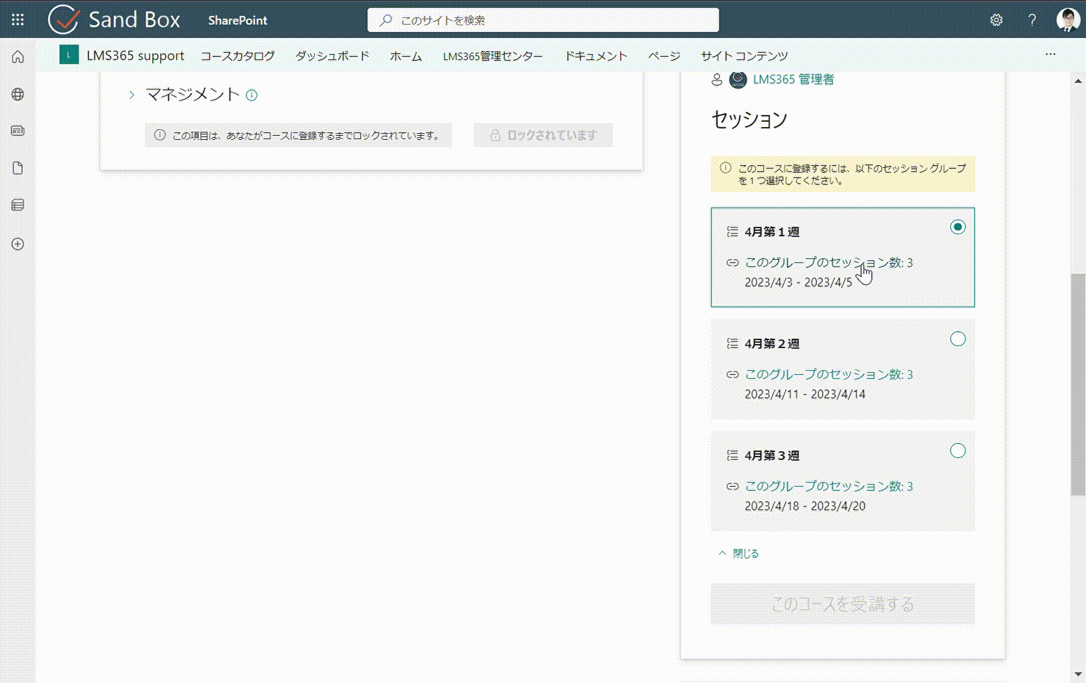The width and height of the screenshot is (1086, 683).
Task: Collapse session list with 閉じる
Action: (x=739, y=553)
